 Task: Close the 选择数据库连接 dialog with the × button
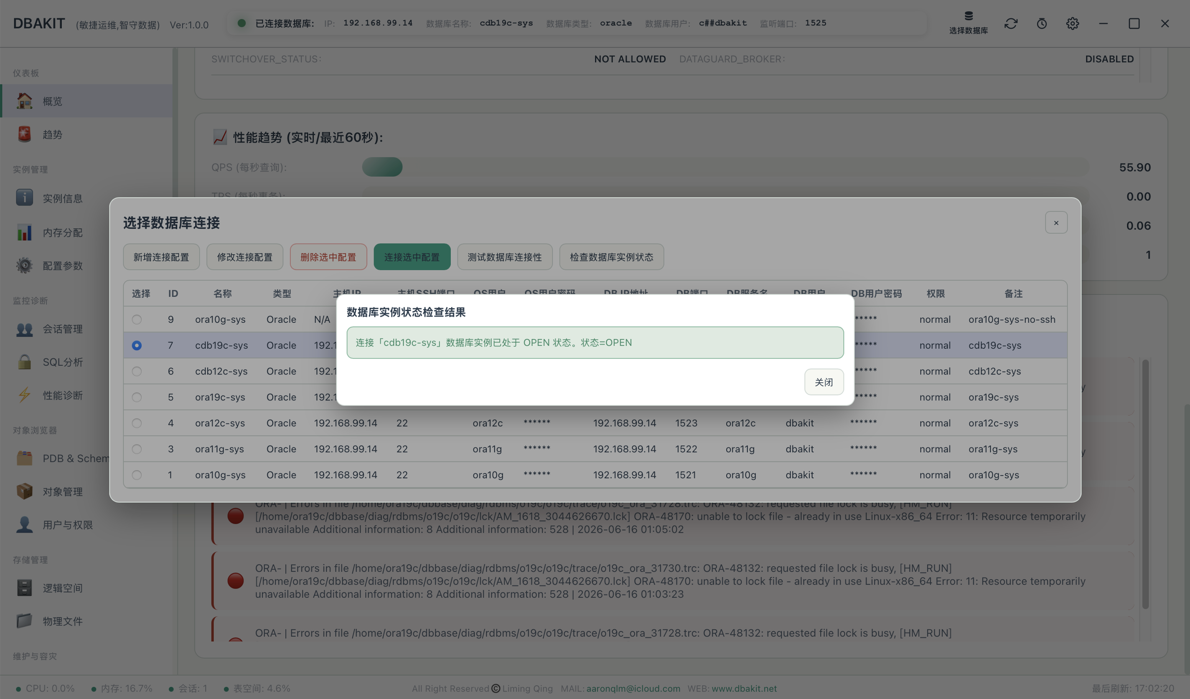click(x=1056, y=222)
